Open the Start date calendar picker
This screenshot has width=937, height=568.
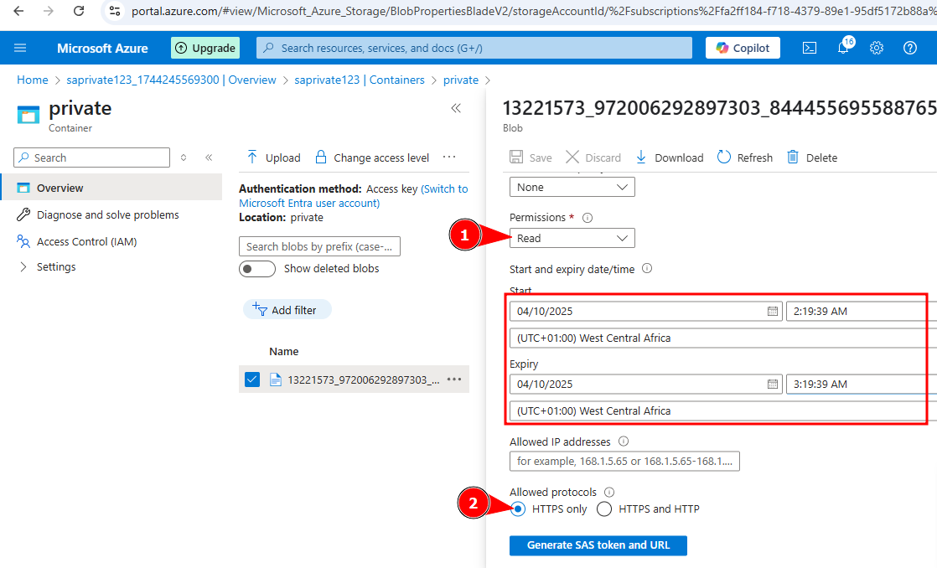tap(772, 311)
